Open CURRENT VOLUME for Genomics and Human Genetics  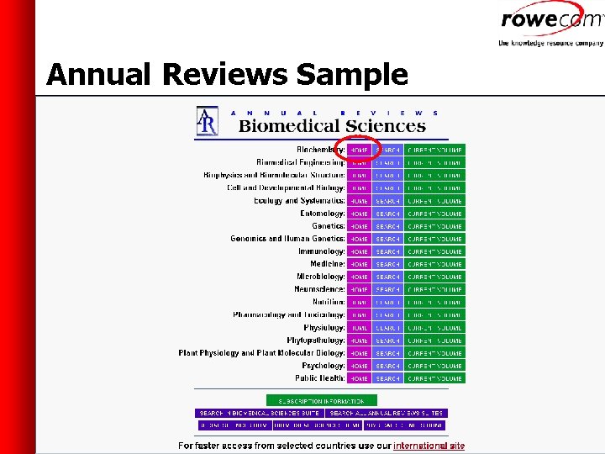coord(435,239)
